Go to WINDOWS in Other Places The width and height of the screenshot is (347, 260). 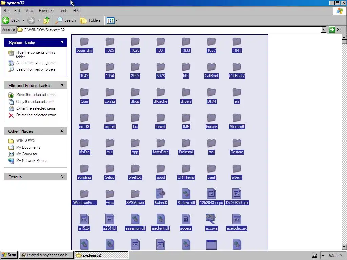(25, 140)
